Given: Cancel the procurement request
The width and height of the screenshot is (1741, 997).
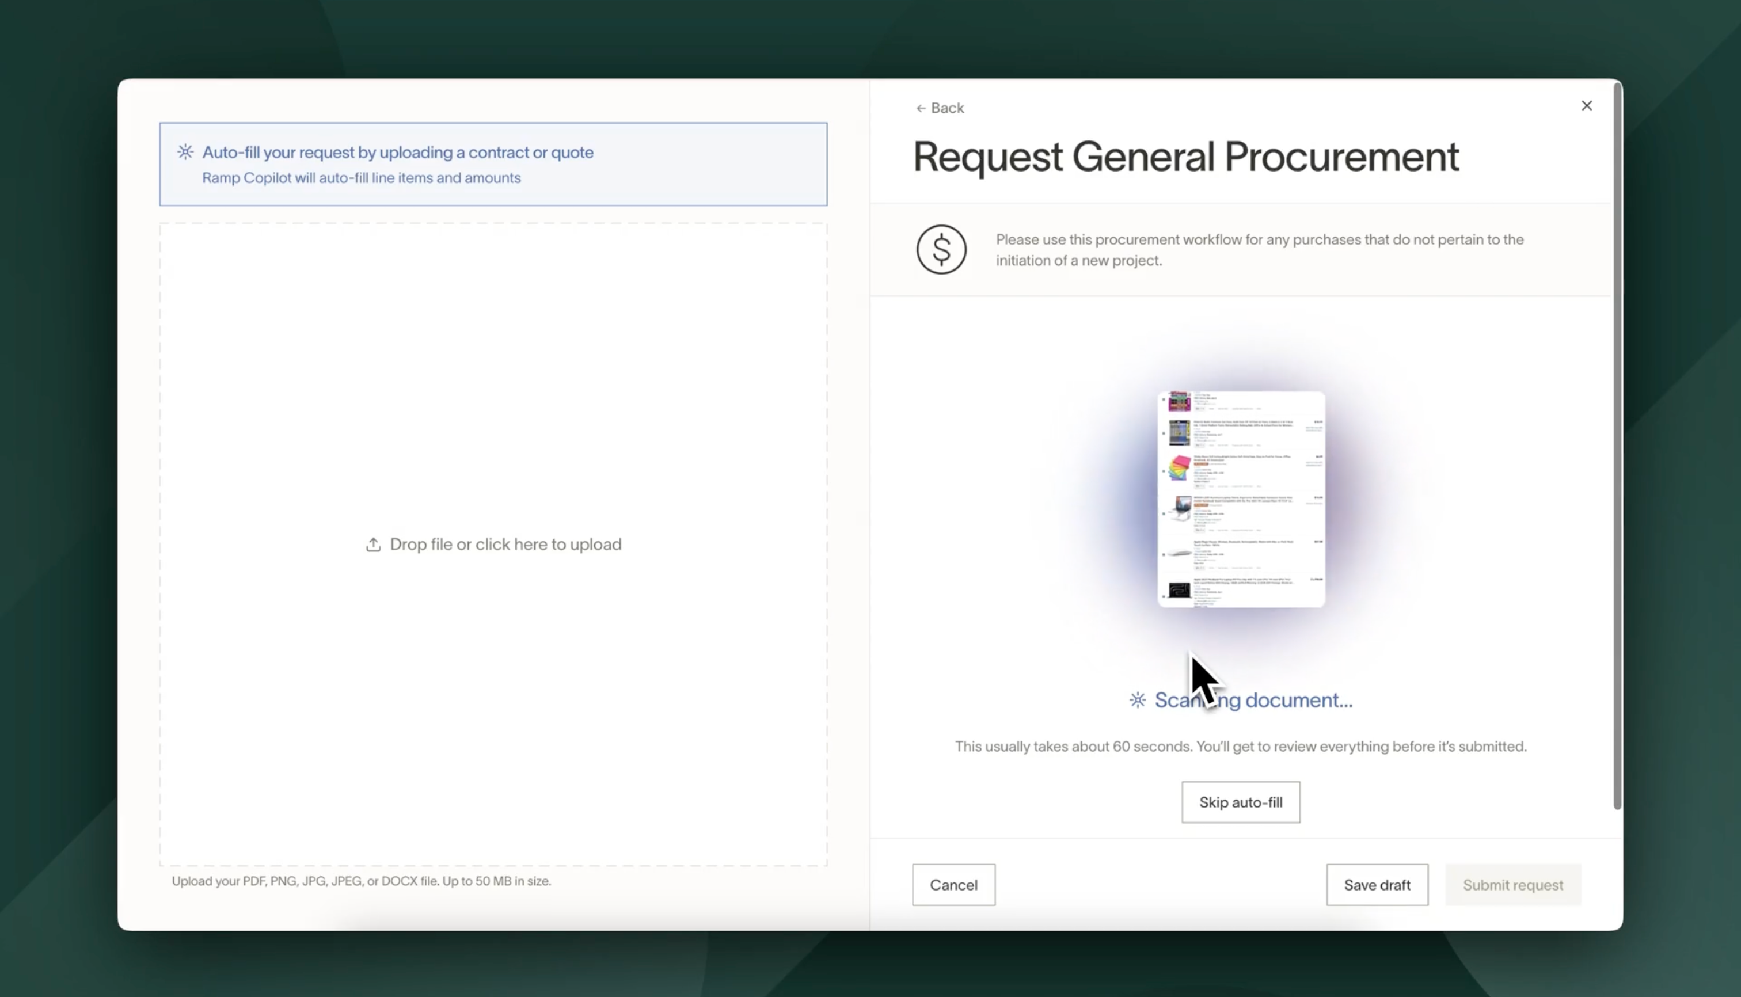Looking at the screenshot, I should tap(953, 885).
